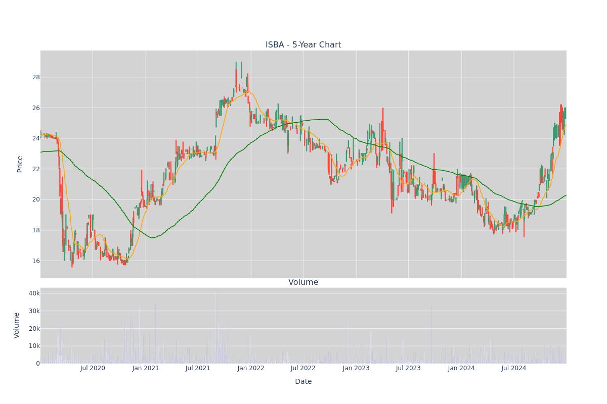Click the 'Jan 2023' date tick label
Image resolution: width=607 pixels, height=404 pixels.
(356, 368)
